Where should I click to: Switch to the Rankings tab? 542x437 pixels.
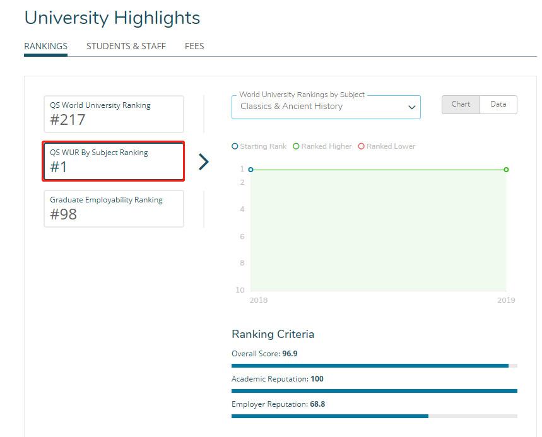point(45,46)
